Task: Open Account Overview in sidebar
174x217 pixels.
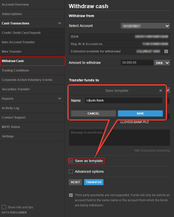Action: pyautogui.click(x=15, y=5)
